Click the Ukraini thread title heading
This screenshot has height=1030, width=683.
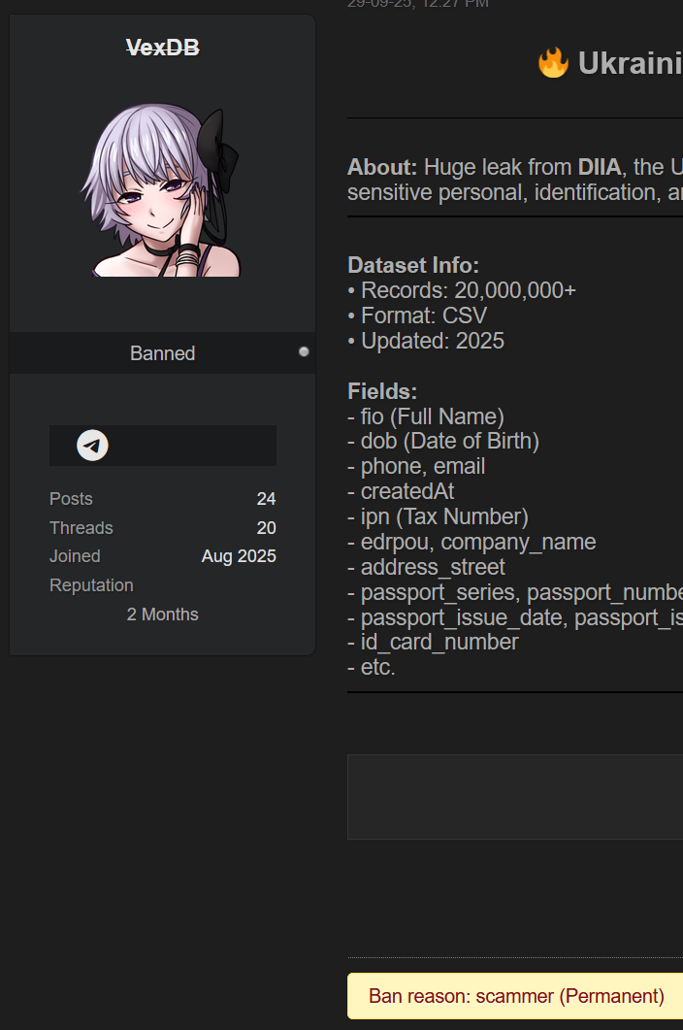pos(630,64)
